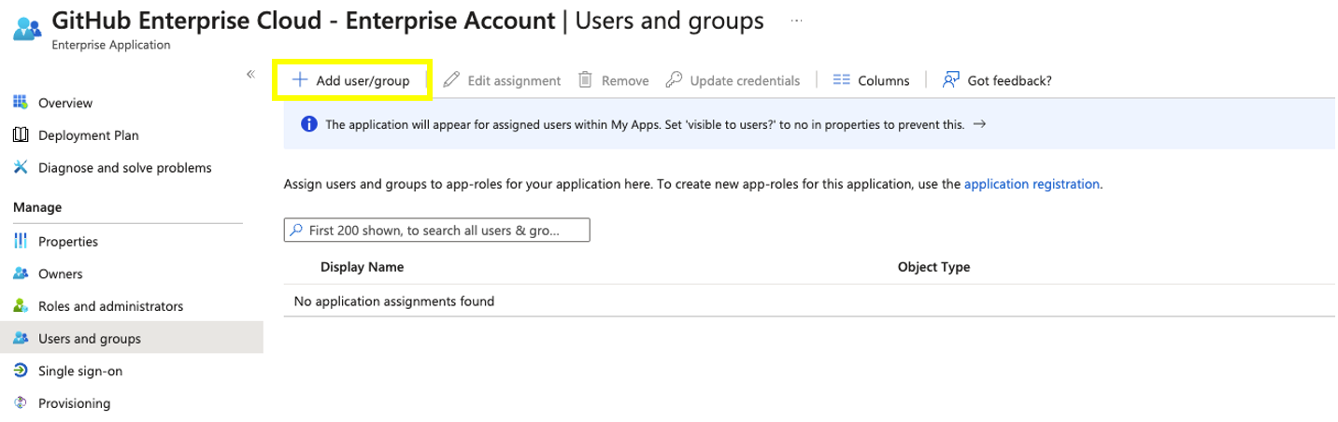This screenshot has height=422, width=1338.
Task: Click the Got feedback person icon
Action: (x=951, y=80)
